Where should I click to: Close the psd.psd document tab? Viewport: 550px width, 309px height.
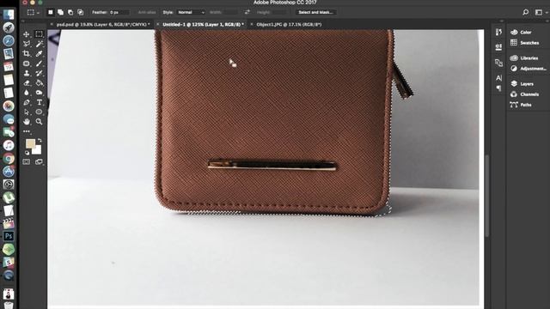point(52,25)
